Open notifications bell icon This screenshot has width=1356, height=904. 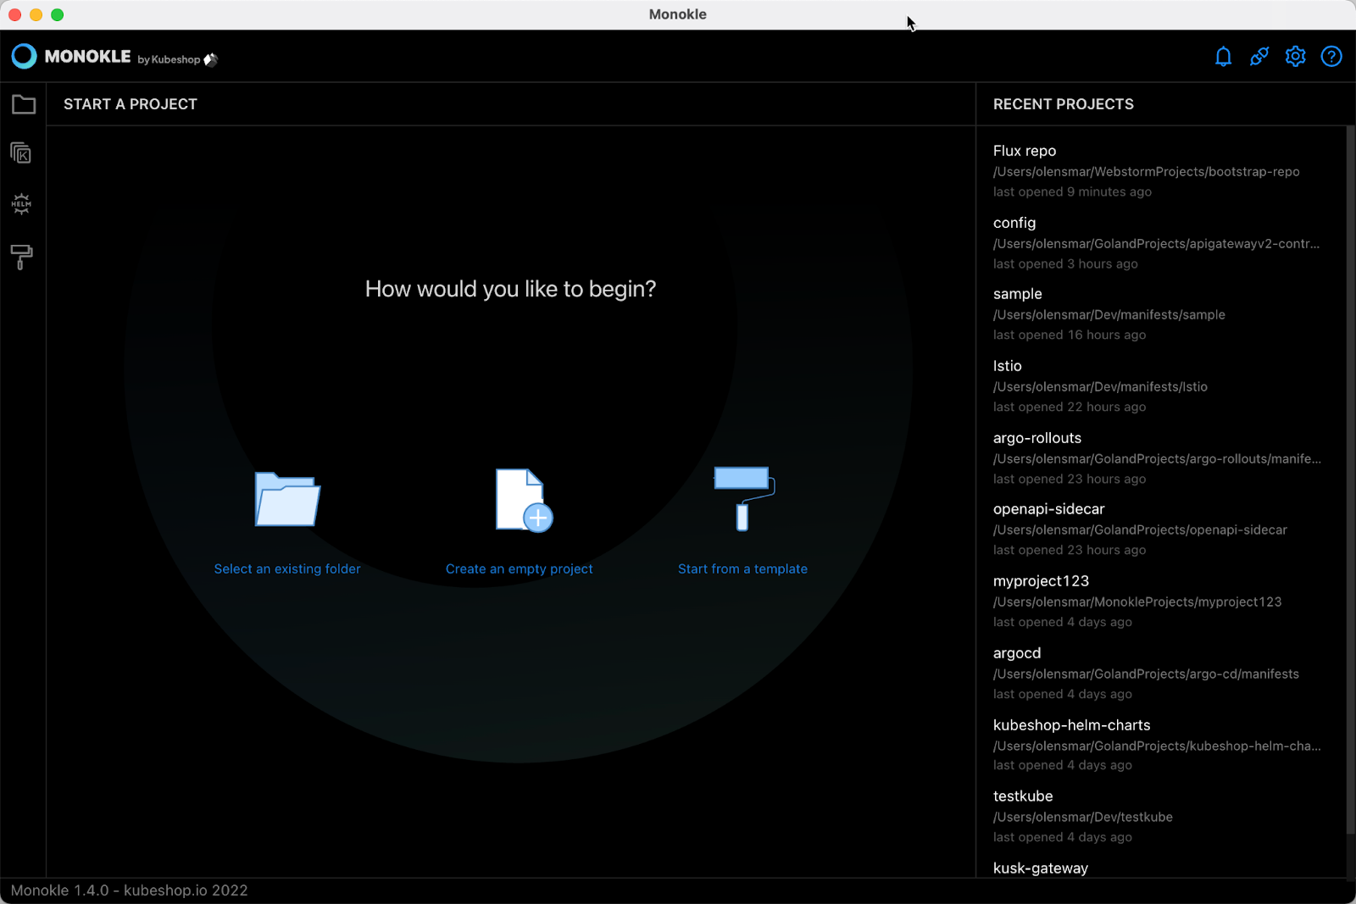click(x=1223, y=57)
